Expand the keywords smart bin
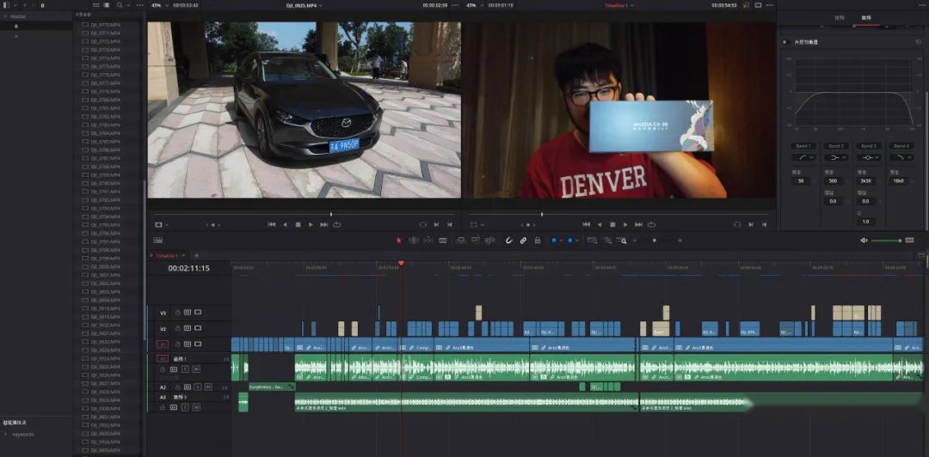Viewport: 929px width, 457px height. [x=5, y=434]
